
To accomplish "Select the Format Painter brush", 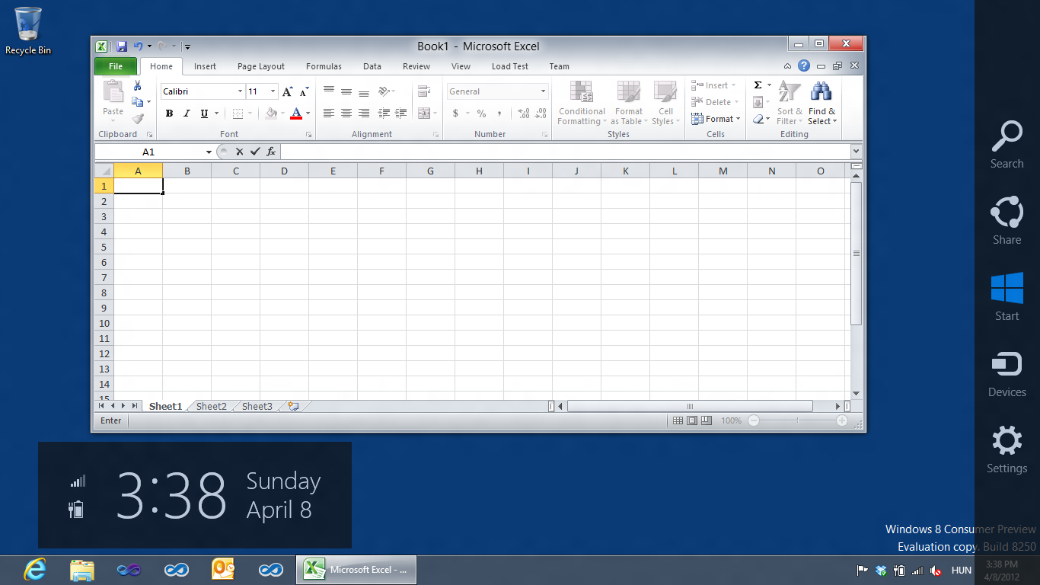I will point(138,119).
